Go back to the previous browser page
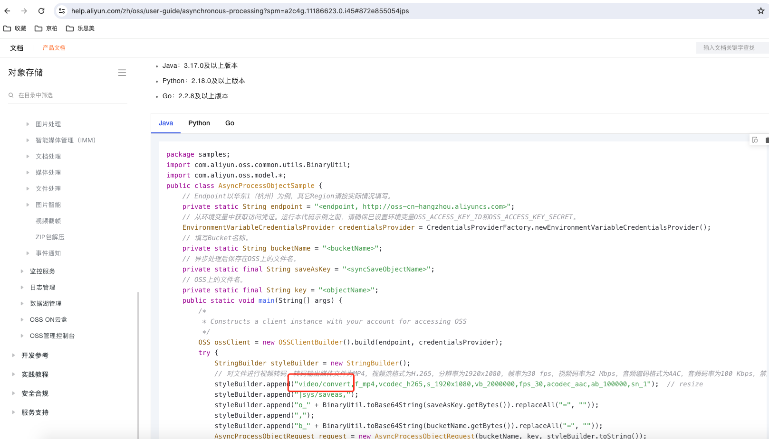Screen dimensions: 769x439 (x=7, y=11)
